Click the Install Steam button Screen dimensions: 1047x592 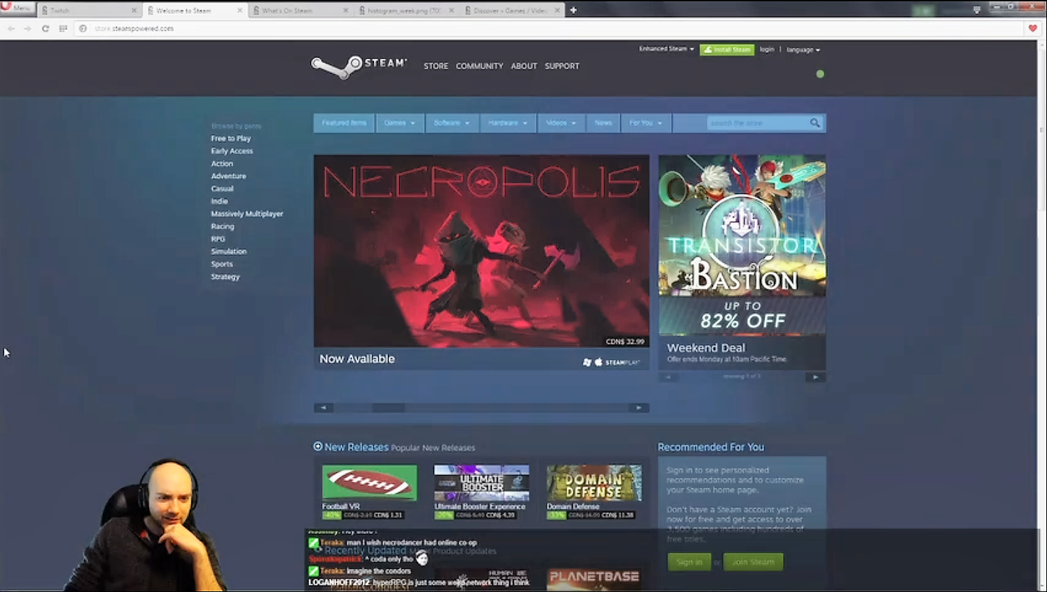pos(727,50)
